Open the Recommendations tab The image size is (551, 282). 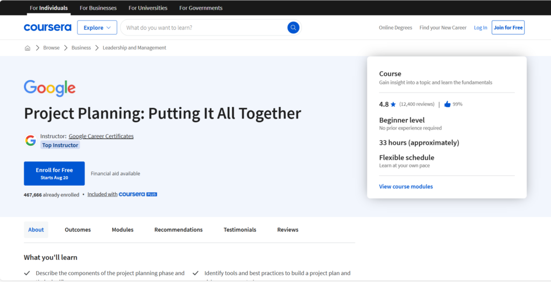tap(179, 230)
